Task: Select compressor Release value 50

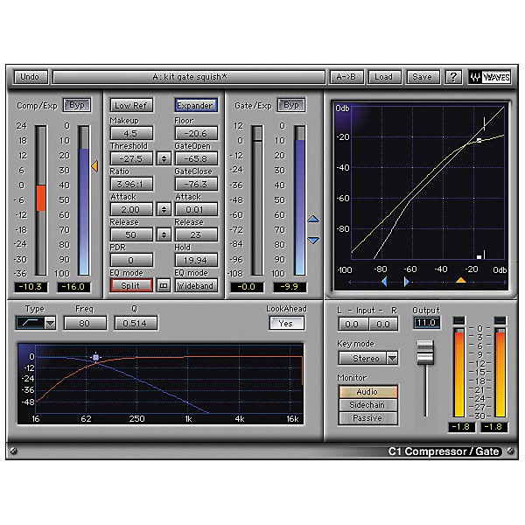Action: tap(131, 234)
